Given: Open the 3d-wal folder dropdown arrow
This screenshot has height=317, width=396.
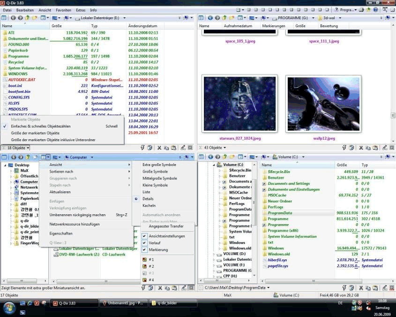Looking at the screenshot, I should (340, 18).
